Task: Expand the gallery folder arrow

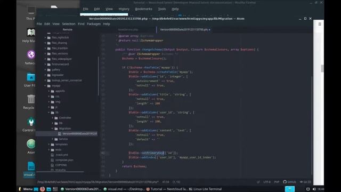Action: 45,70
